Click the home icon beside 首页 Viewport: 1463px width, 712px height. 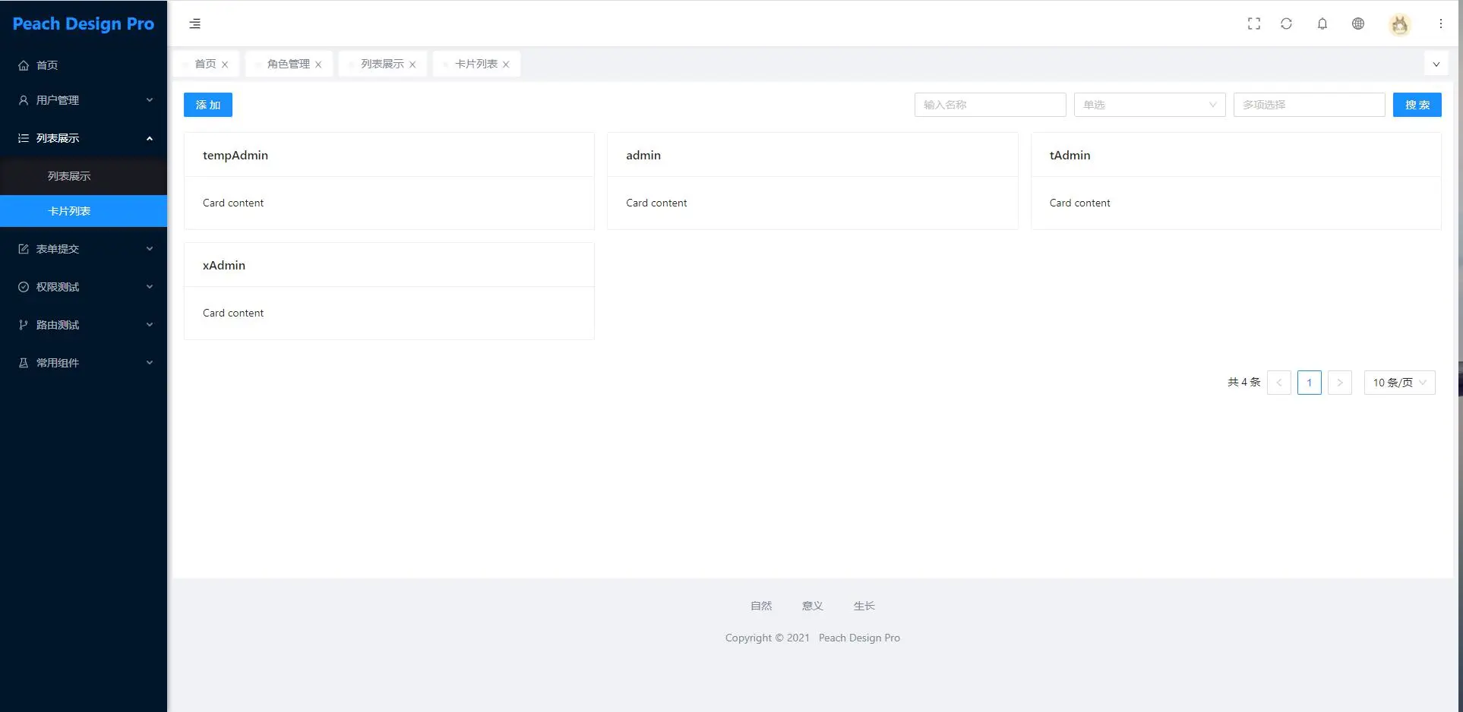pos(24,65)
